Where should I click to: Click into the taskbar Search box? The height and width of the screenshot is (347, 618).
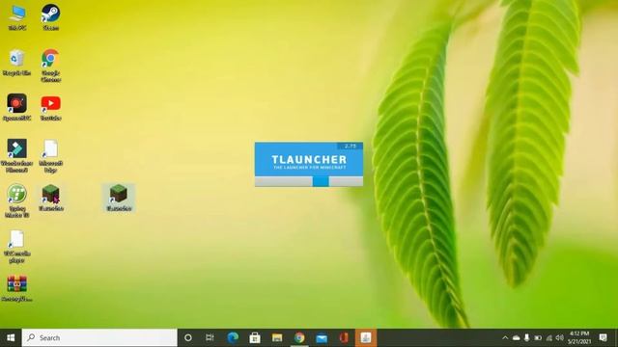pos(99,337)
